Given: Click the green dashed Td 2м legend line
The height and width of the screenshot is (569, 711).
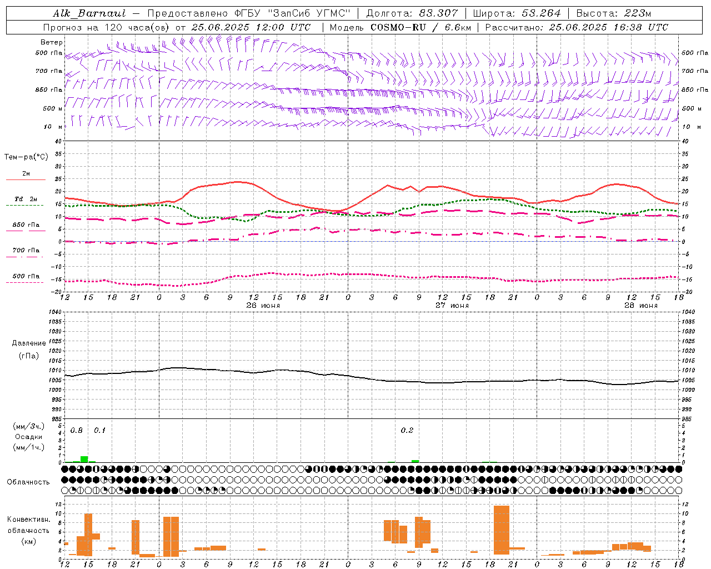Looking at the screenshot, I should tap(24, 205).
